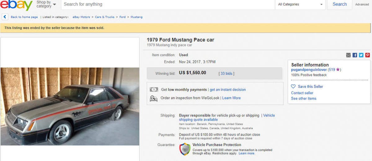372x161 pixels.
Task: View the 33 bids history
Action: coord(227,73)
